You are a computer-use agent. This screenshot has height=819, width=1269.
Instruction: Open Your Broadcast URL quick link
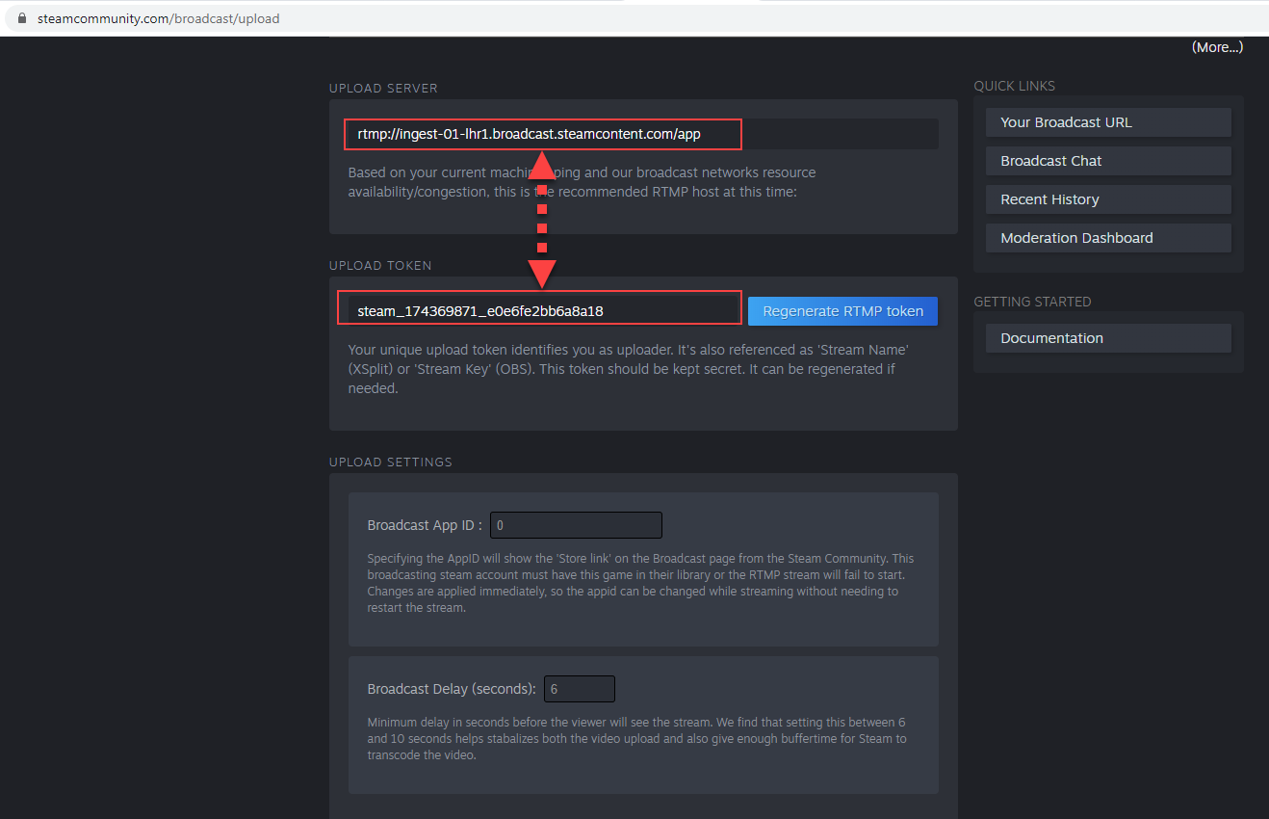pos(1108,122)
